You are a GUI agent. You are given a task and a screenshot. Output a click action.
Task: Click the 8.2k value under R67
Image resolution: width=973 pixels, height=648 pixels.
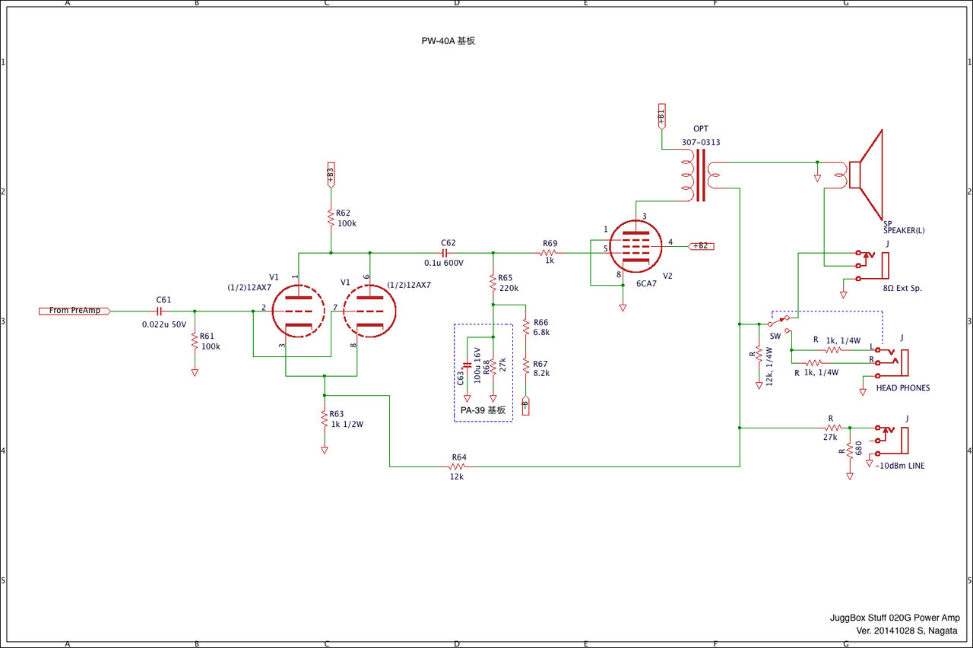pos(541,373)
